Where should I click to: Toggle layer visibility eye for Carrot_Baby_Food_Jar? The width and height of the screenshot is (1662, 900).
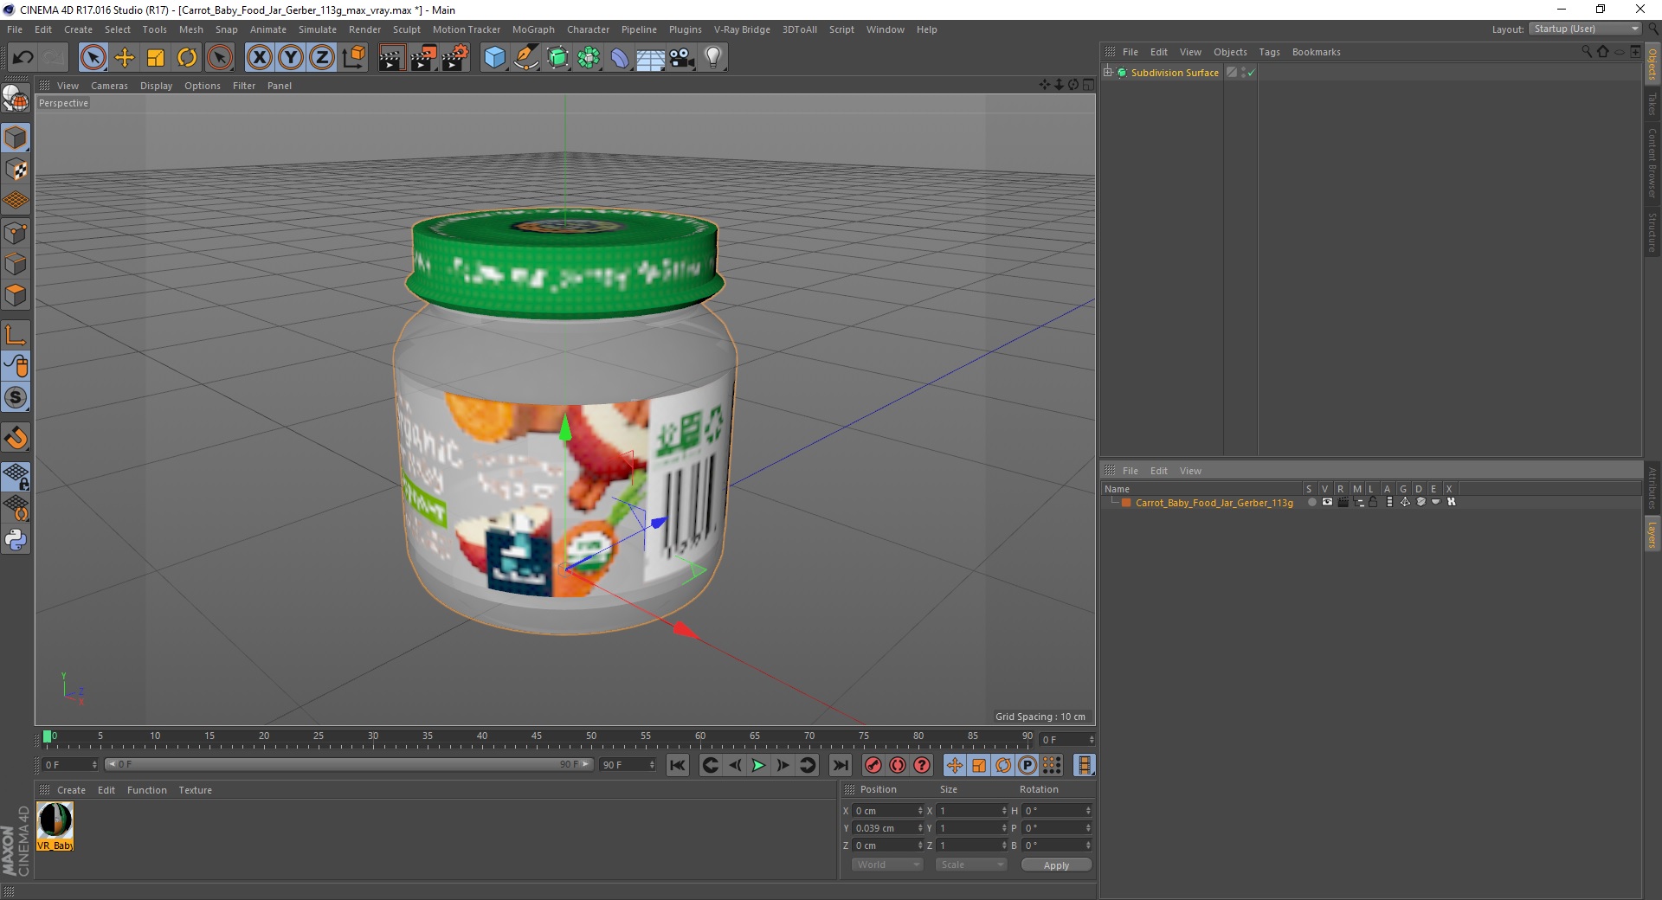(x=1327, y=502)
